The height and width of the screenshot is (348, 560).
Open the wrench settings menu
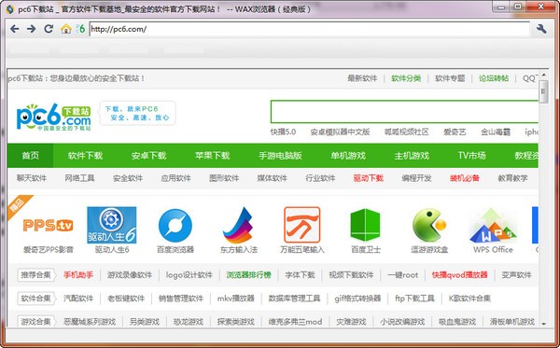[541, 29]
